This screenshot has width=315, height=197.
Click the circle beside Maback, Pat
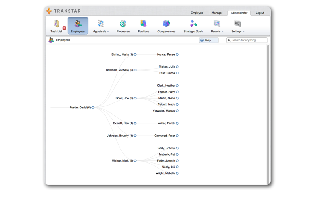[x=177, y=154]
